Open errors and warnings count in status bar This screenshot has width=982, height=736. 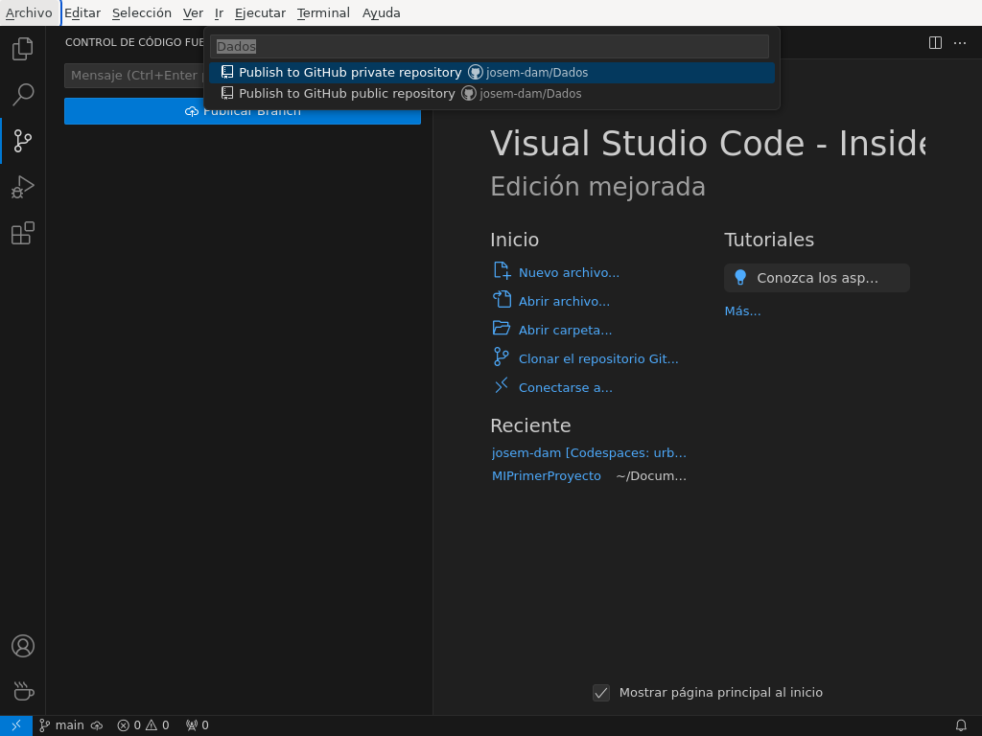pos(143,725)
